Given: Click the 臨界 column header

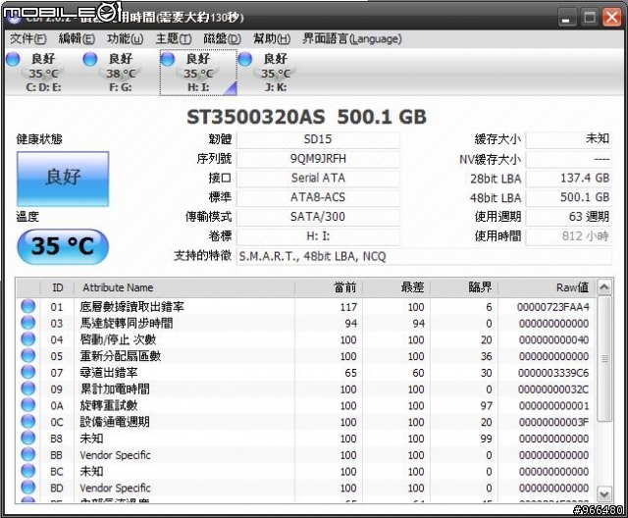Looking at the screenshot, I should (464, 287).
